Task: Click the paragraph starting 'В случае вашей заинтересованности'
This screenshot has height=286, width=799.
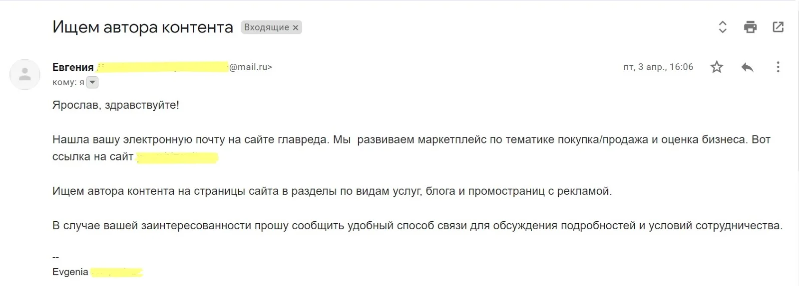Action: coord(417,226)
